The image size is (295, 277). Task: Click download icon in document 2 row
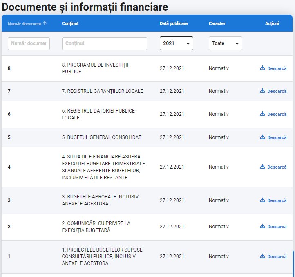click(x=262, y=226)
